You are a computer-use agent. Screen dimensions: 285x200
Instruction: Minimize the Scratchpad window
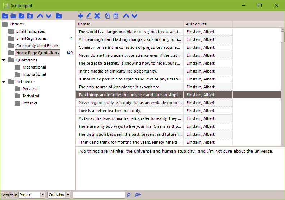[x=244, y=5]
